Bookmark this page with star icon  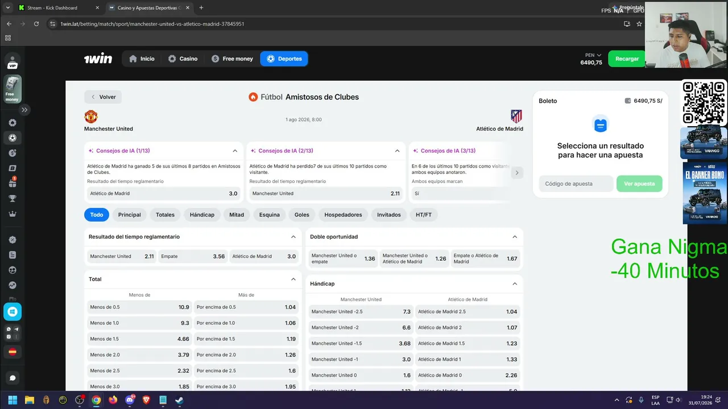point(639,24)
